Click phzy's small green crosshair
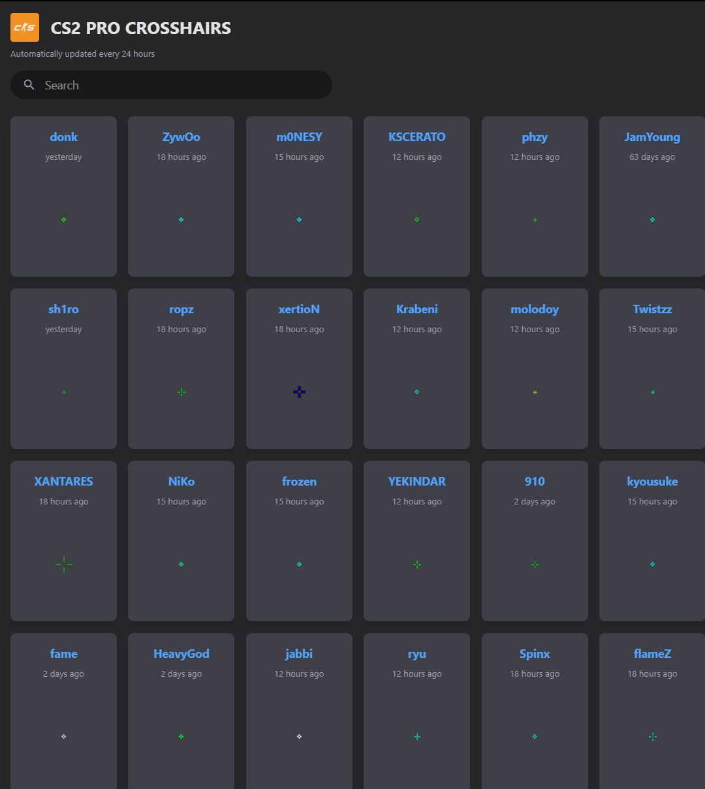The height and width of the screenshot is (789, 705). tap(535, 220)
